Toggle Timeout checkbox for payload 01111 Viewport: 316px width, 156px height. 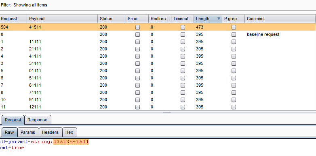coord(183,71)
